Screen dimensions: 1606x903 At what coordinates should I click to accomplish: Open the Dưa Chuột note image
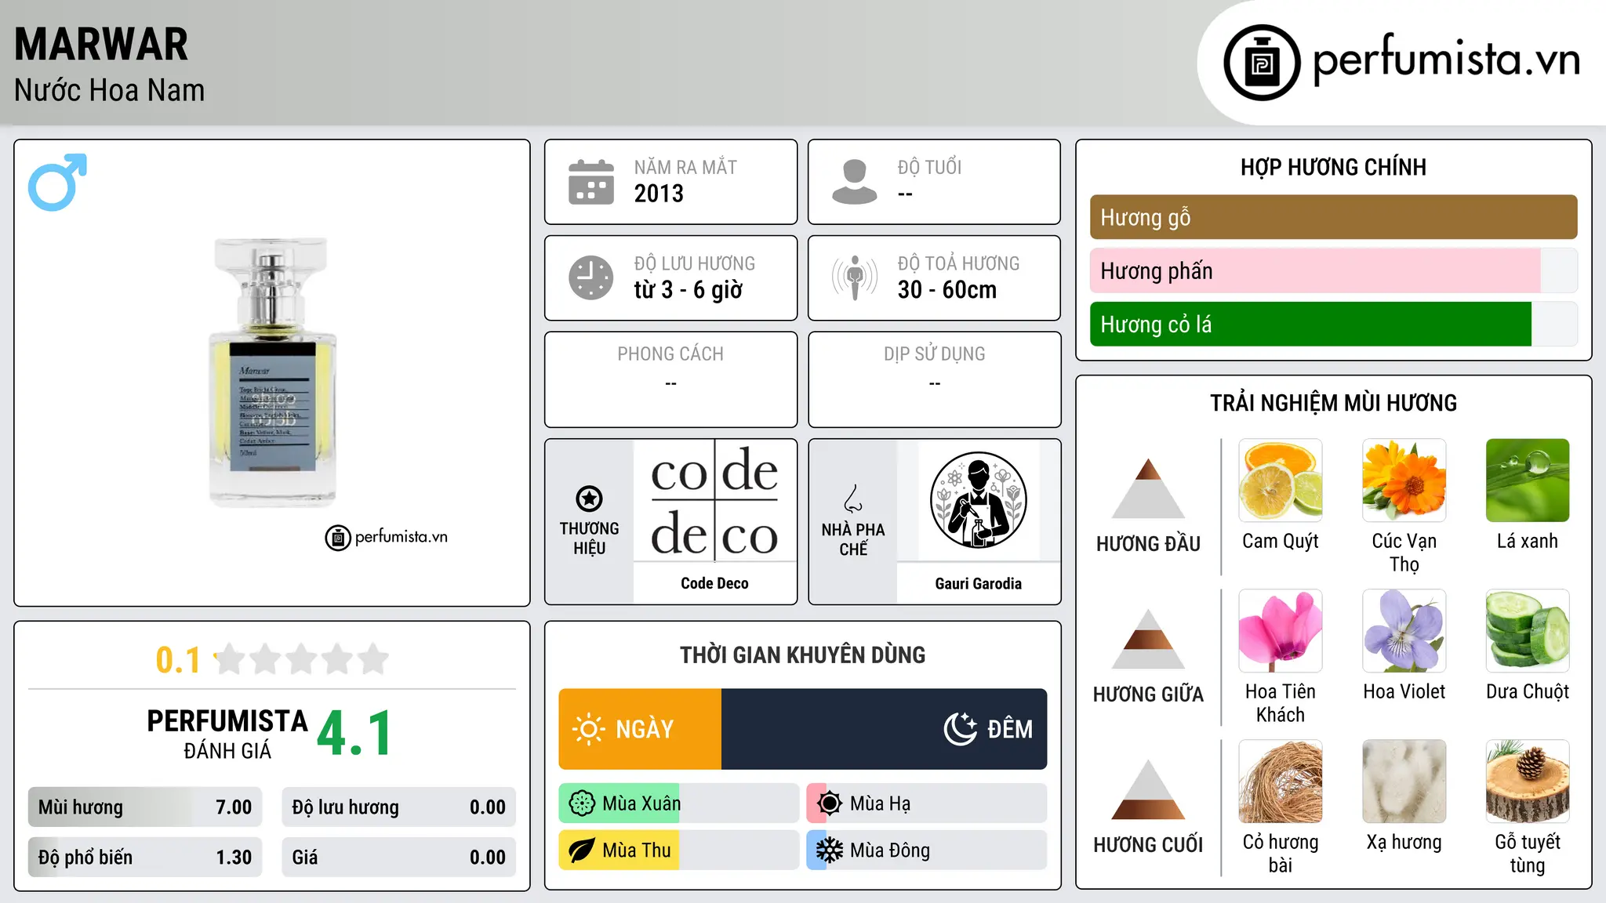1528,631
